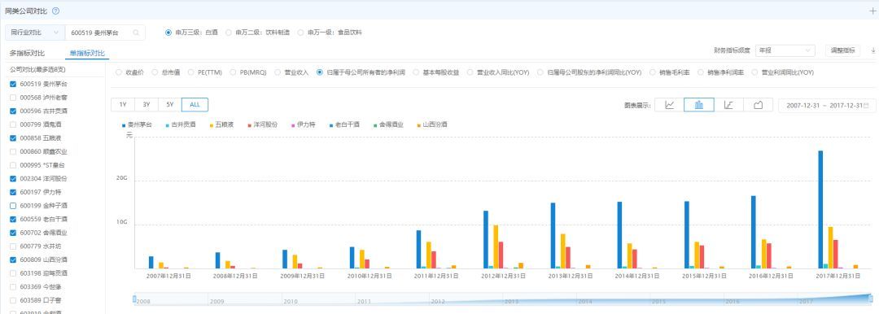Screen dimensions: 879x314
Task: Click the search magnifier in stock field
Action: tap(136, 33)
